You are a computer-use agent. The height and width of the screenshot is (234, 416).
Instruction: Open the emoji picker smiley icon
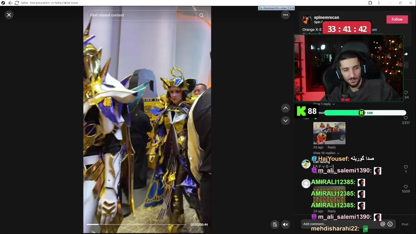390,224
